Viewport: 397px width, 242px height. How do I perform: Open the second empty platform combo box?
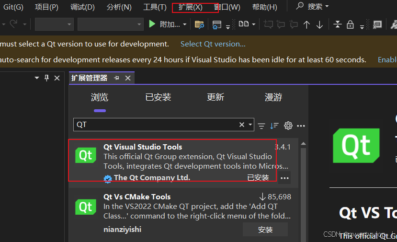pos(111,24)
